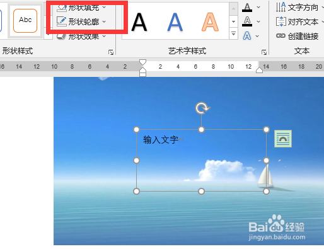This screenshot has height=249, width=324.
Task: Click the Shape Outline (形状轮廓) pen icon
Action: pos(61,21)
